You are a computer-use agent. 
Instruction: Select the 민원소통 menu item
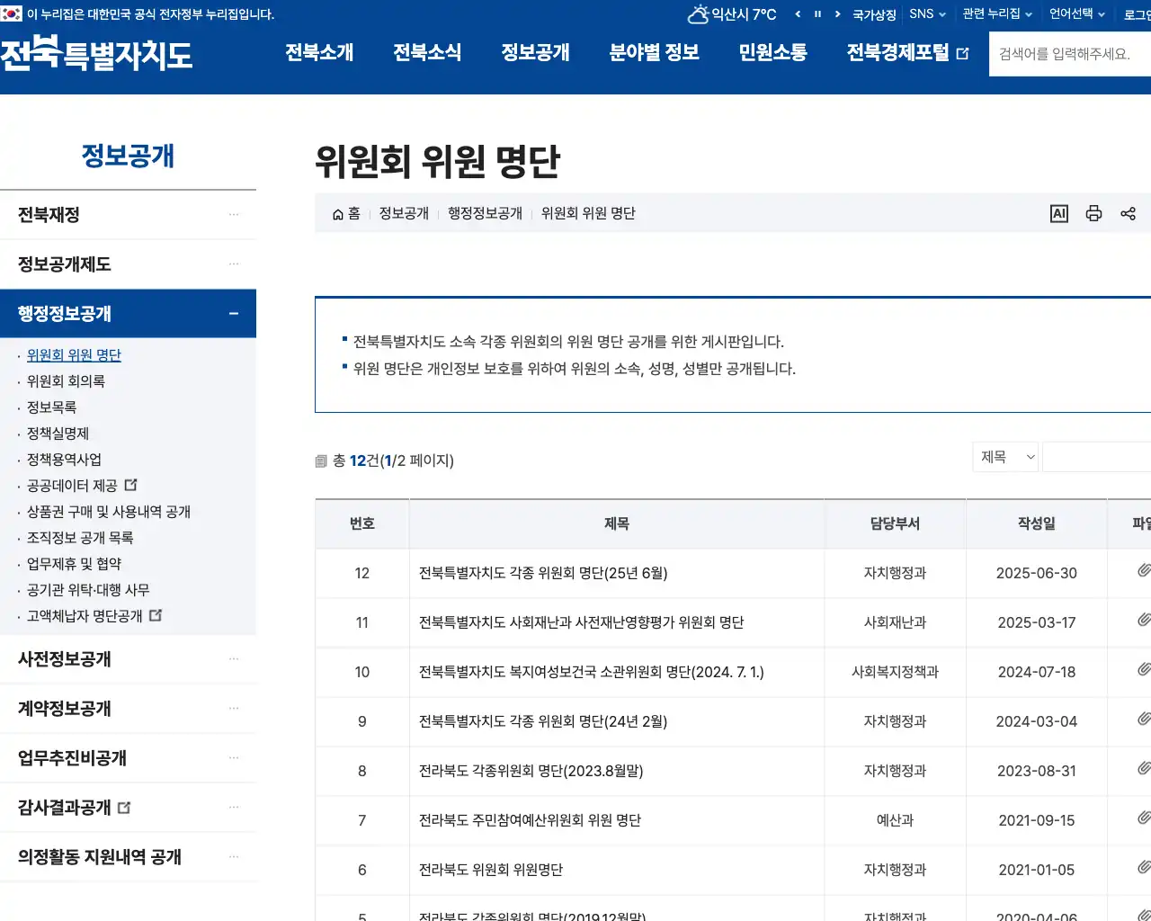pos(772,53)
